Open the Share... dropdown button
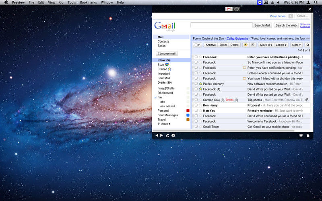 point(303,16)
